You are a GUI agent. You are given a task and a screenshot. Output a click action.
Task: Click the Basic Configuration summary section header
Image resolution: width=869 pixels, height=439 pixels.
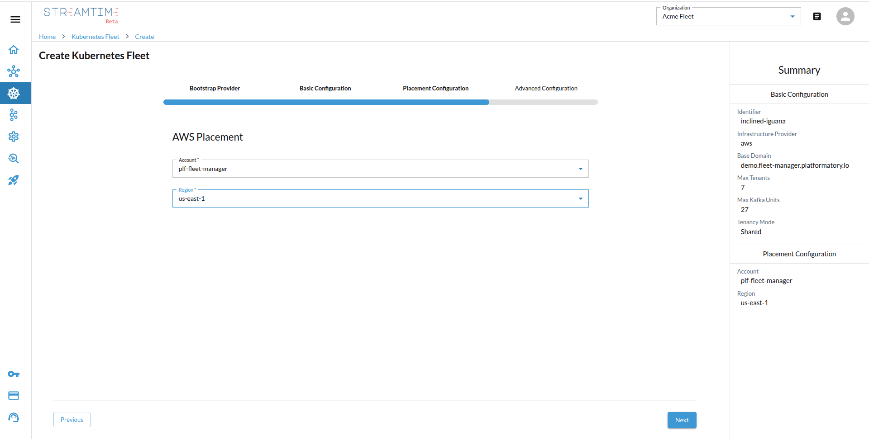tap(799, 94)
